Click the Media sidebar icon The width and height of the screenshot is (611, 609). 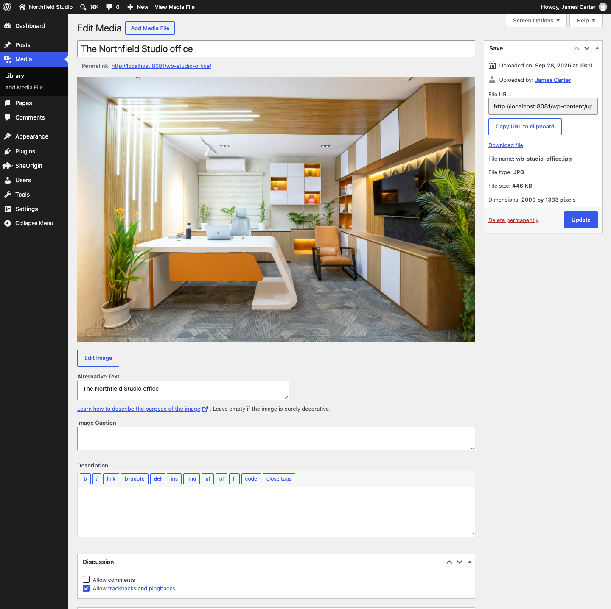click(x=8, y=59)
